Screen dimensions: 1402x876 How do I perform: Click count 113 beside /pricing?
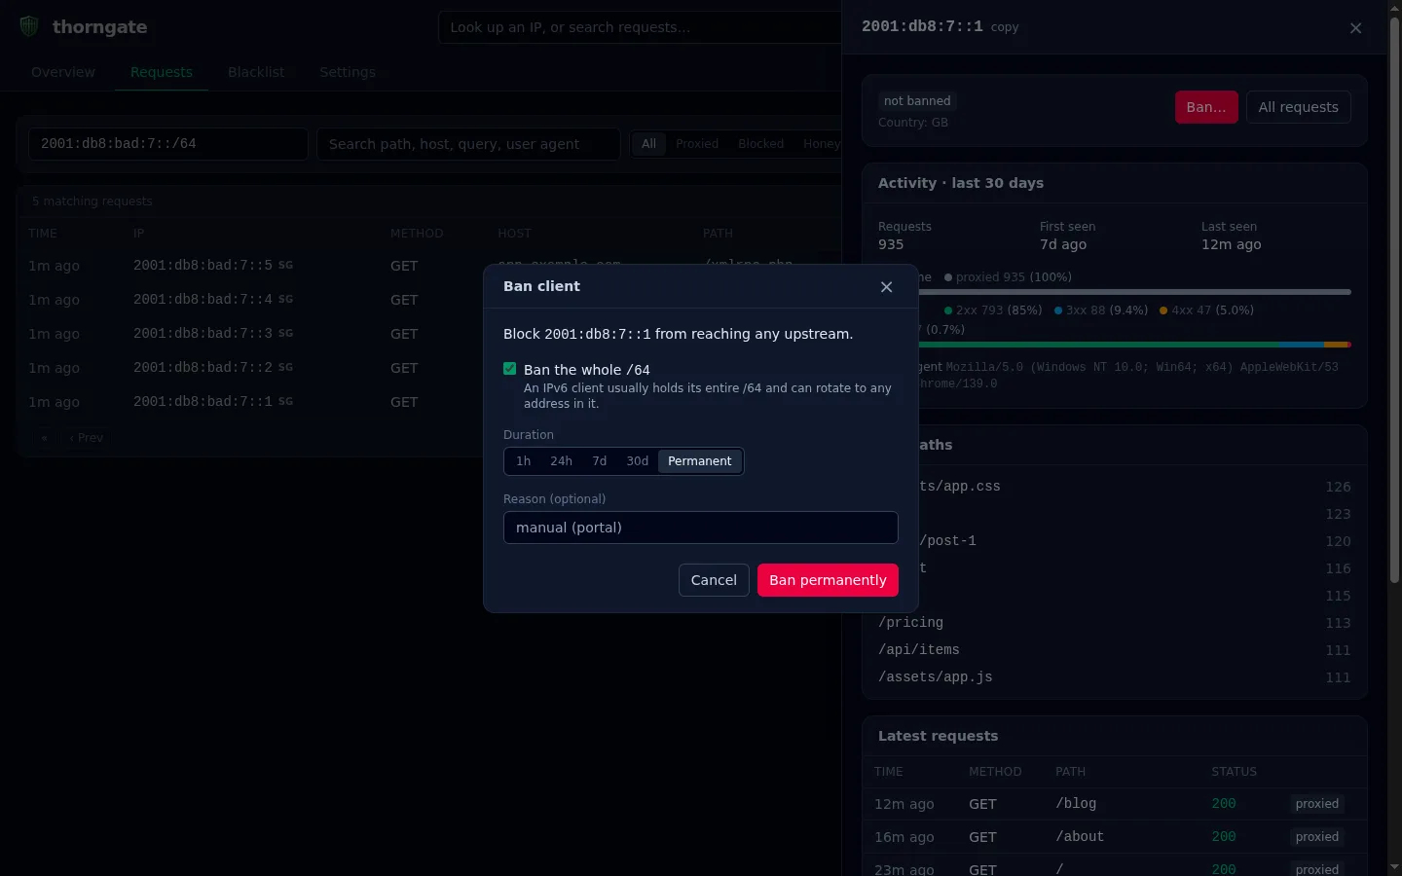1338,623
